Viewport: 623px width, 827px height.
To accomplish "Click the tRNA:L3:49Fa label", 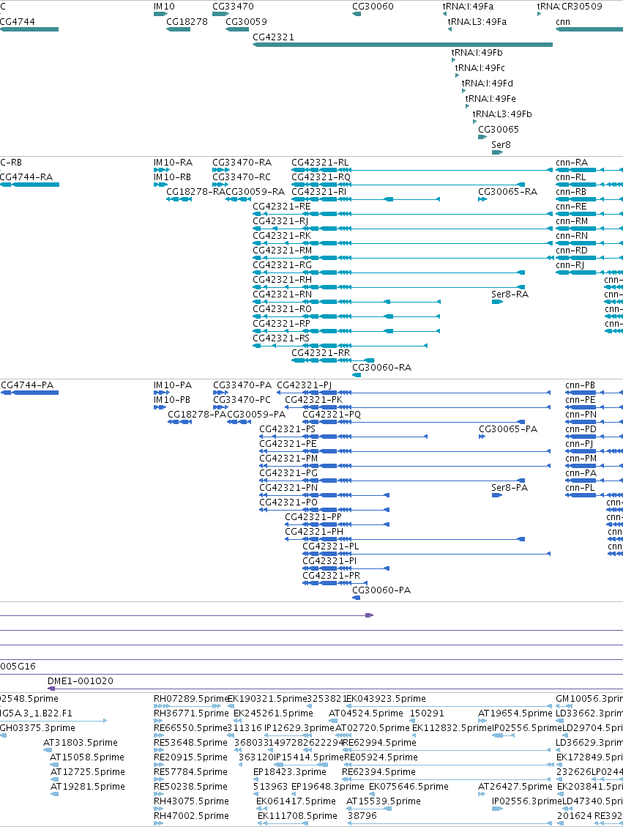I will coord(477,22).
